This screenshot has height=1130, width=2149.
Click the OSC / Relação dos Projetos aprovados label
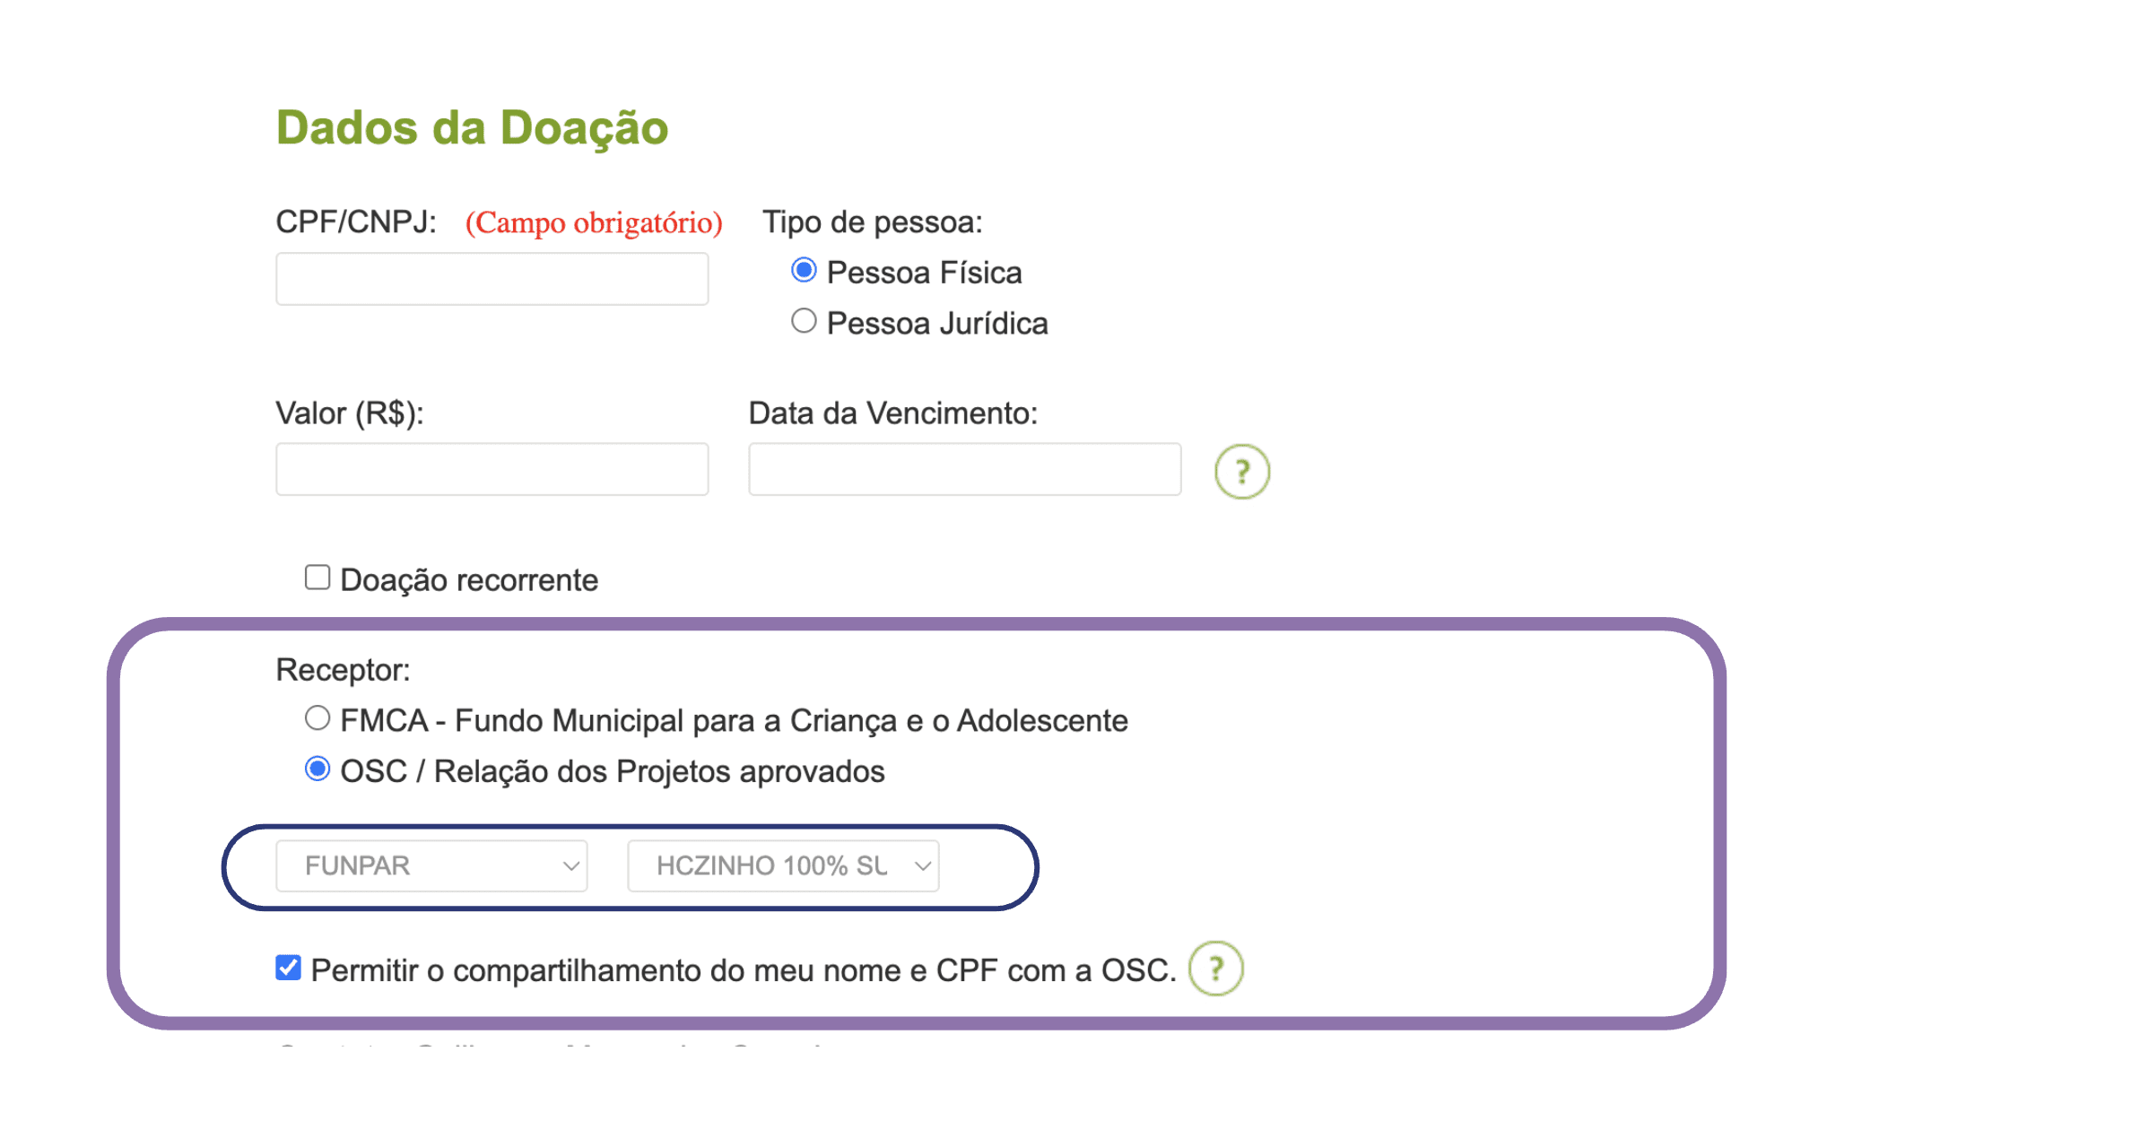coord(612,772)
